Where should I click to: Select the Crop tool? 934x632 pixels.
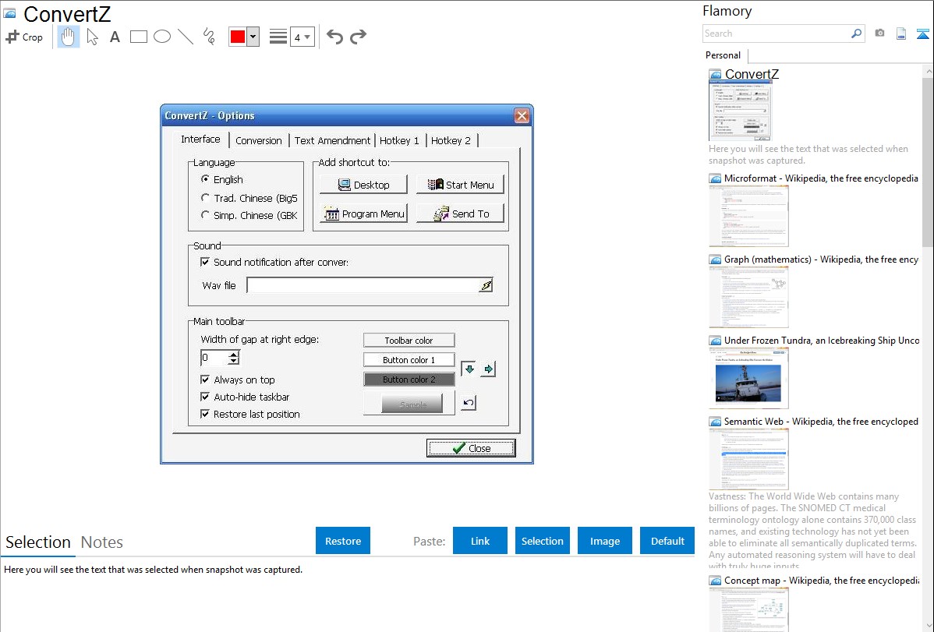24,37
